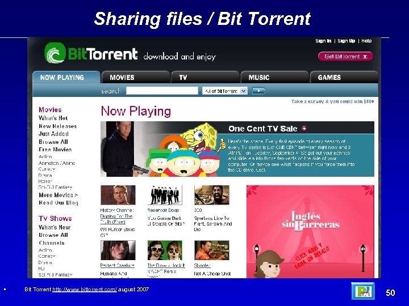Select Sci-Fi & Fantasy under Movies
The image size is (409, 306).
click(x=55, y=188)
